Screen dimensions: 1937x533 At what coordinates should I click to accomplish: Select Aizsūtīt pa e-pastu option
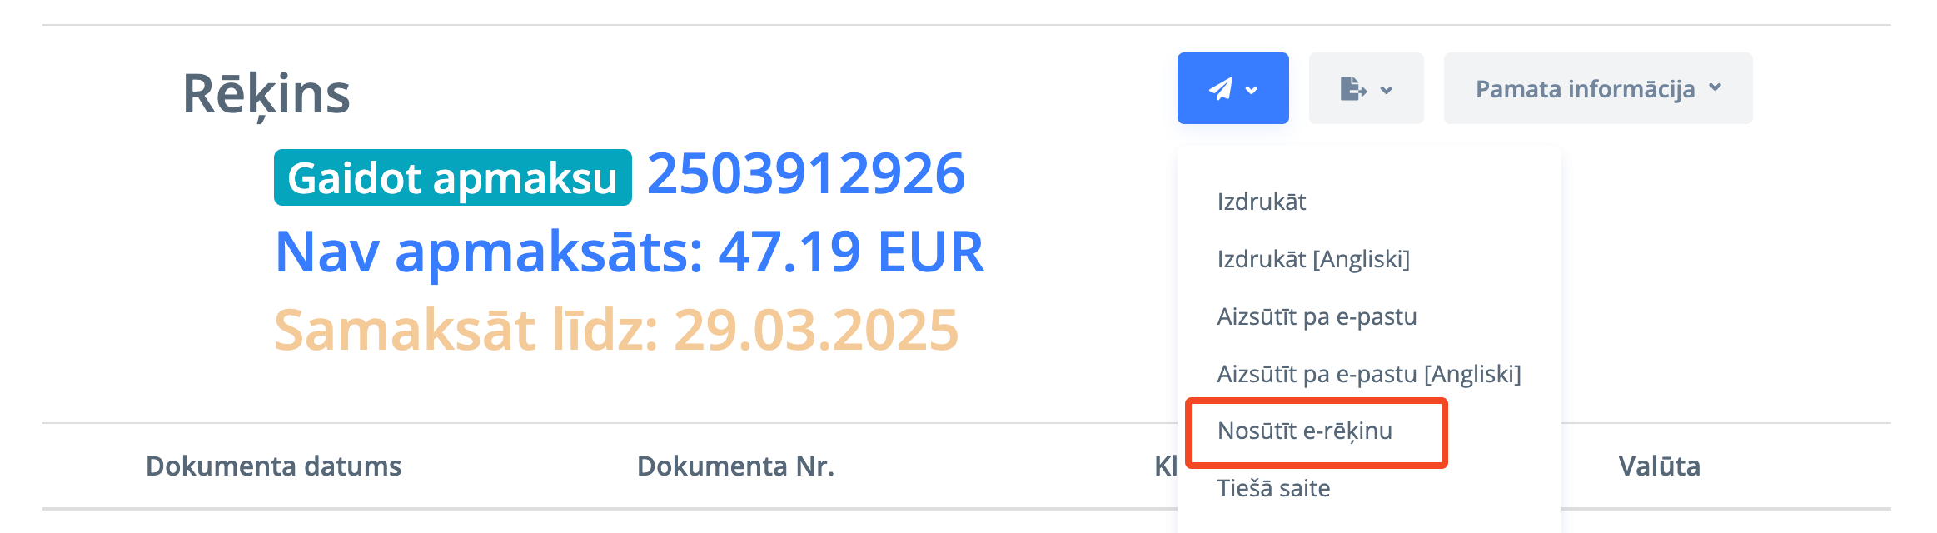(x=1317, y=316)
